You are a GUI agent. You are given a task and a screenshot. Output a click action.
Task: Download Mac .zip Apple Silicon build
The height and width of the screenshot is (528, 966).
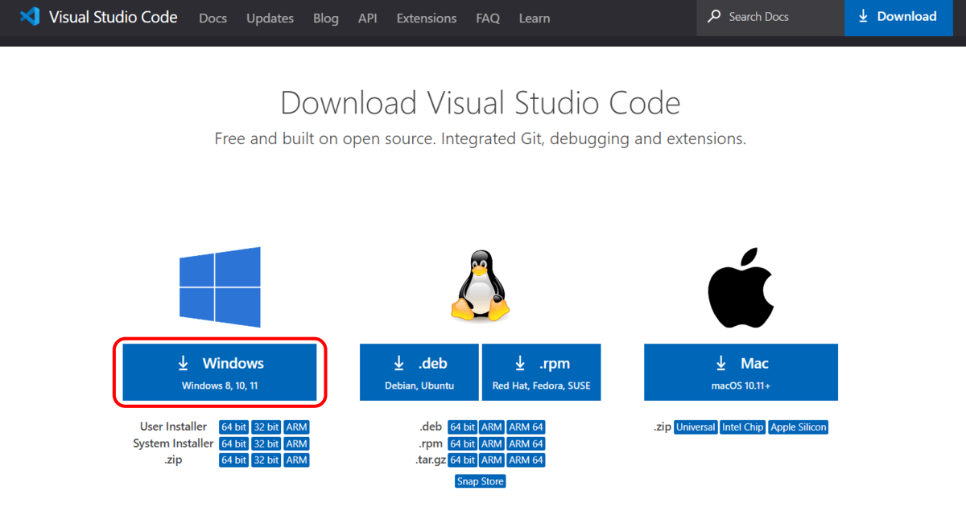(799, 427)
